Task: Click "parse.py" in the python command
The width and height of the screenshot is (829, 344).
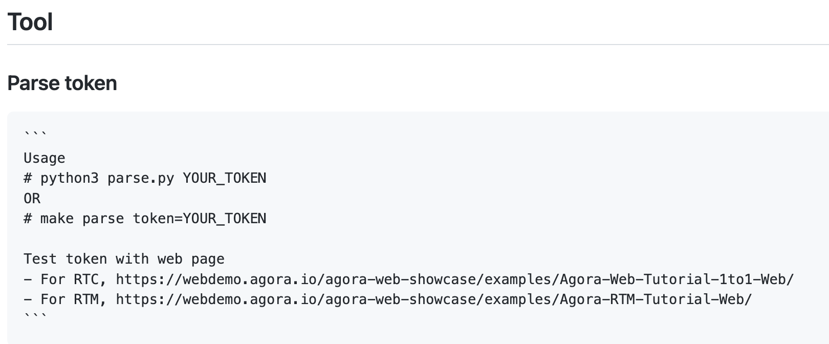Action: pyautogui.click(x=141, y=178)
